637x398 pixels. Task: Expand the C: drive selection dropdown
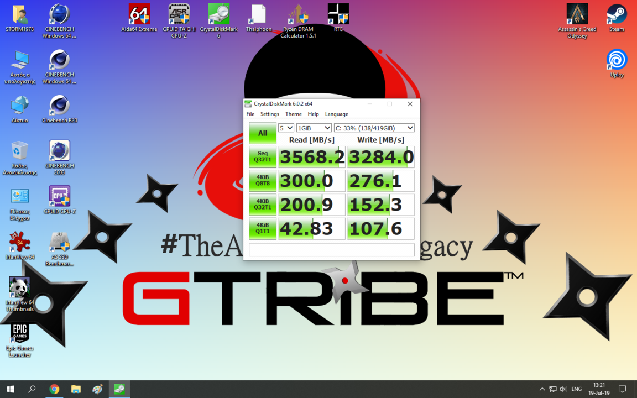coord(374,128)
